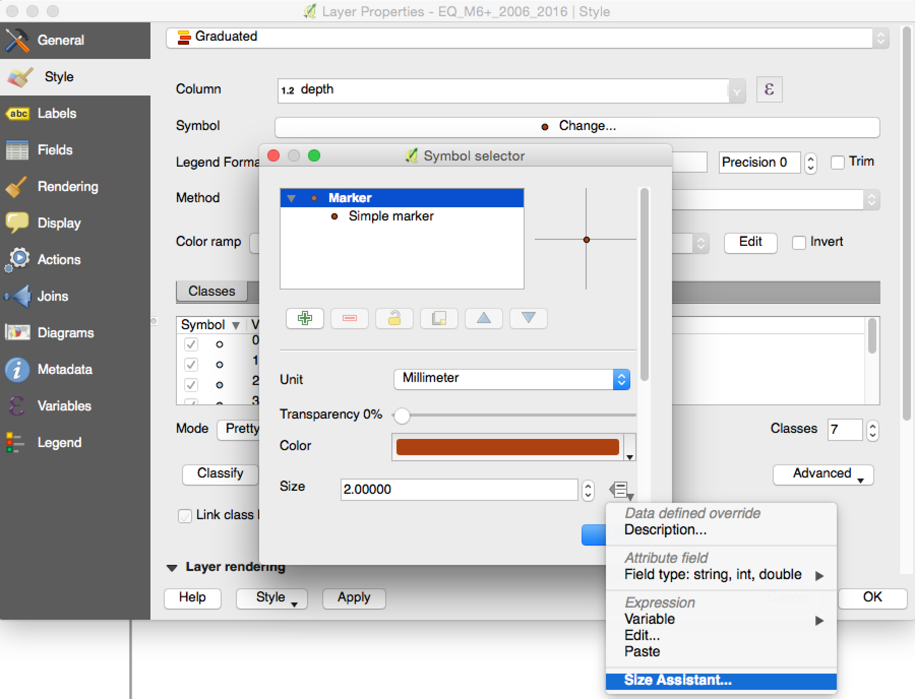
Task: Click the symbol Change... button
Action: [577, 127]
